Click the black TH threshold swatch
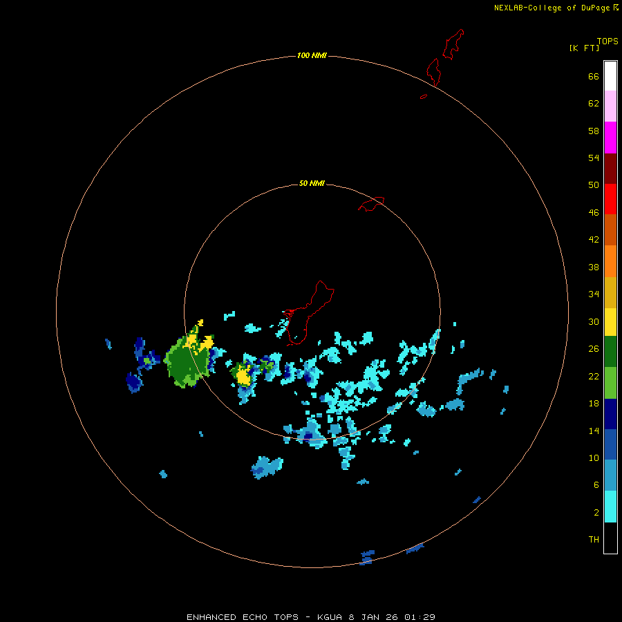Viewport: 622px width, 622px height. tap(610, 538)
